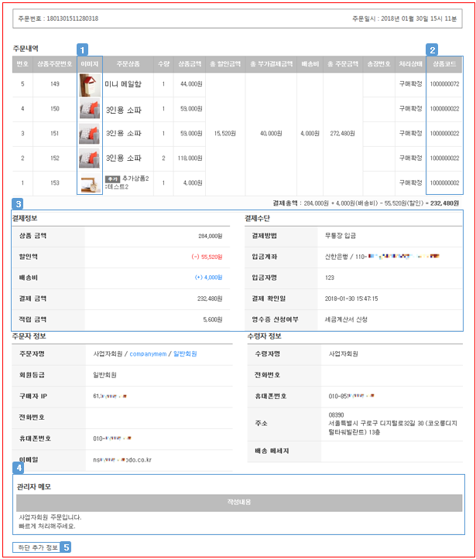Select the 주문일시 2018년 01월 30일 text

pos(404,19)
